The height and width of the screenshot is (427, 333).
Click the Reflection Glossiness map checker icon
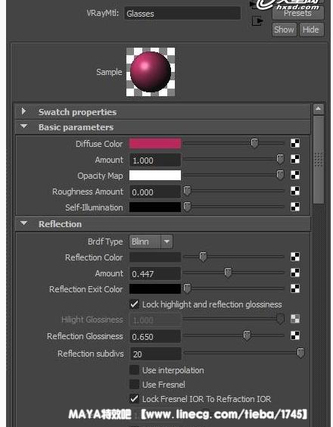(x=295, y=336)
